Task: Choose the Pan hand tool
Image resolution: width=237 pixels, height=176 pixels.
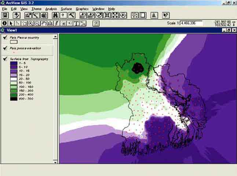Action: coord(44,24)
